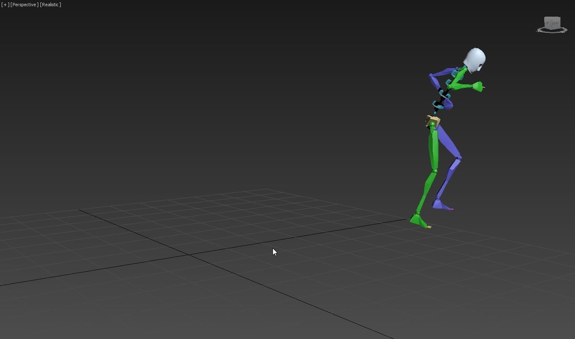This screenshot has height=339, width=575.
Task: Select the biped's blue thigh
Action: tap(450, 142)
